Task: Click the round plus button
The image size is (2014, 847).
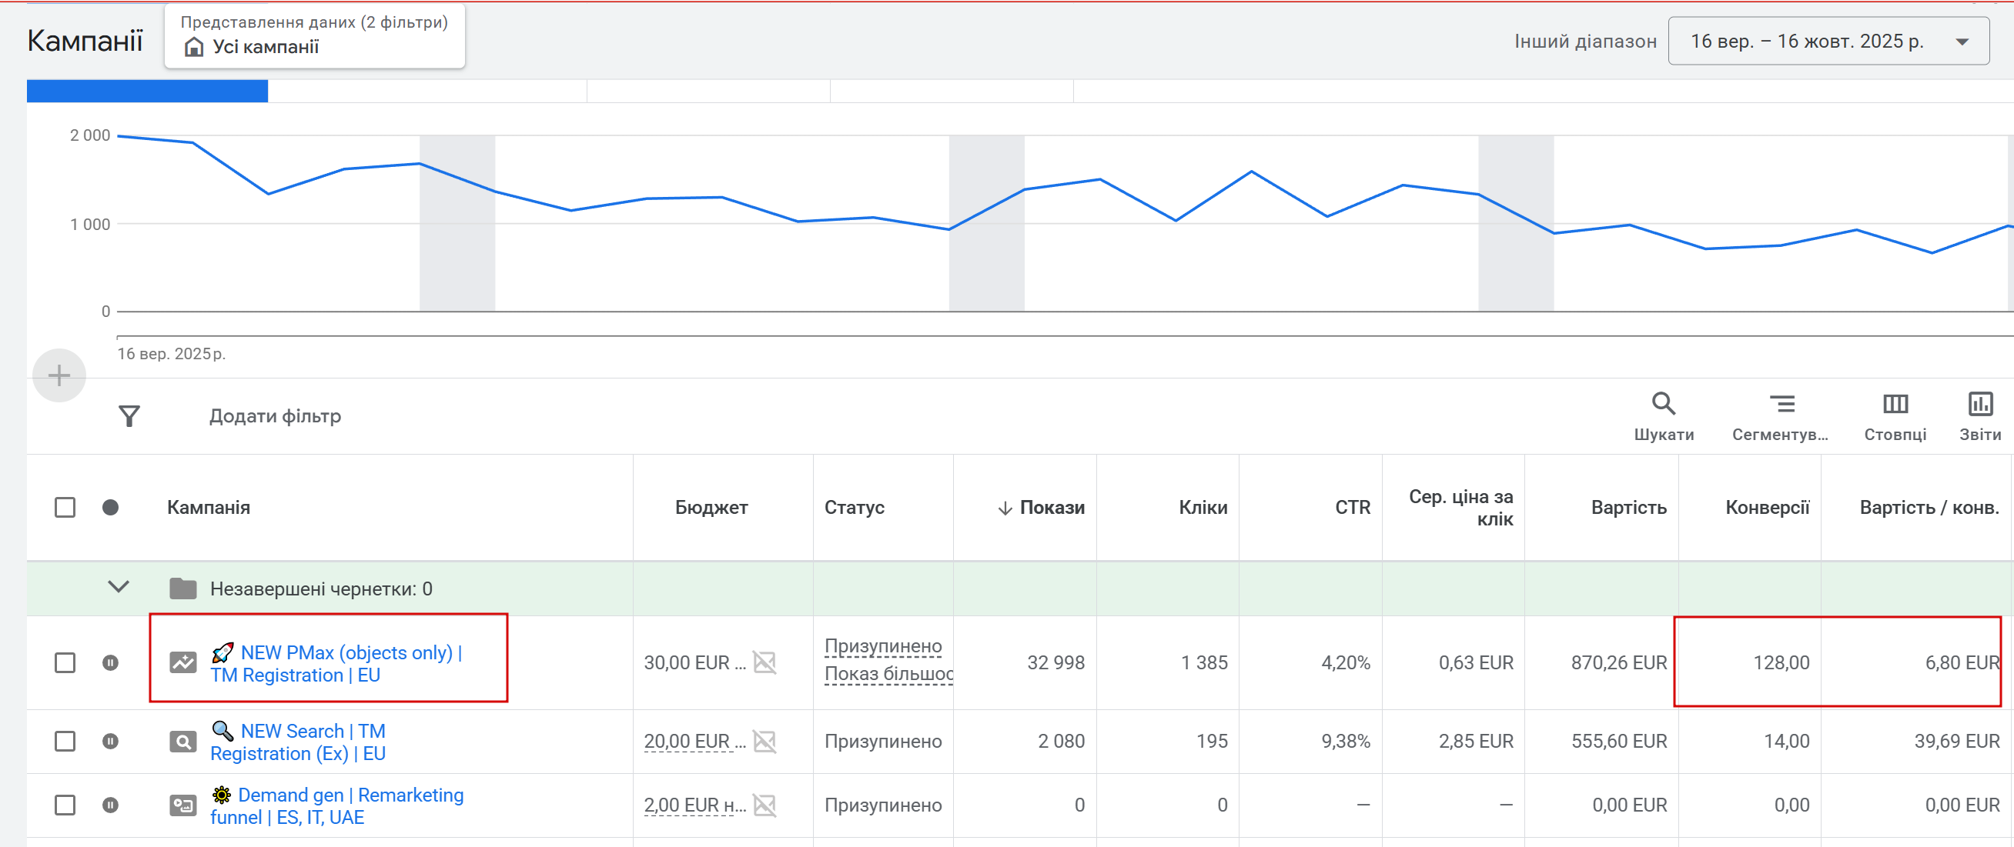Action: click(59, 376)
